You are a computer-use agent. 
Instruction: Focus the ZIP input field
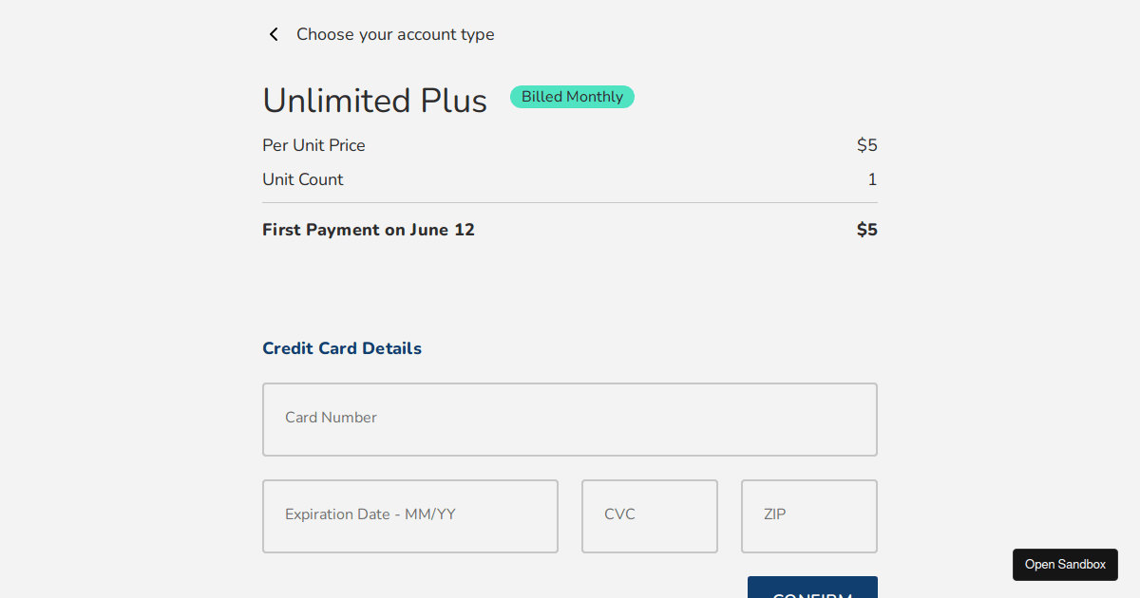click(x=809, y=516)
